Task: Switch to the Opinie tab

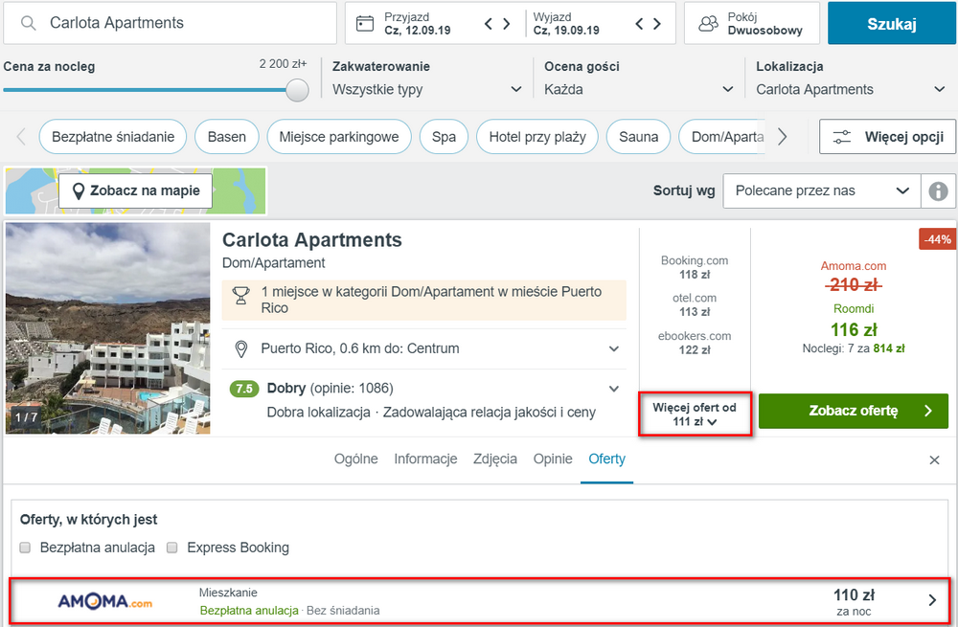Action: pos(553,459)
